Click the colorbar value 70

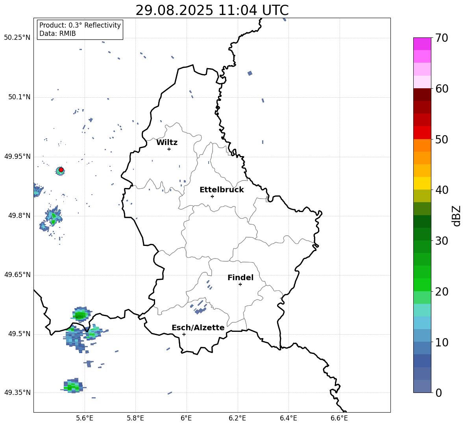click(x=442, y=38)
